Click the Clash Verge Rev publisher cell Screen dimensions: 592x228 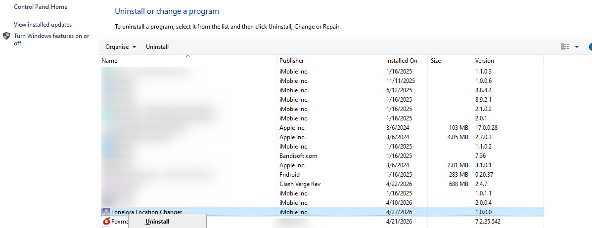[300, 184]
